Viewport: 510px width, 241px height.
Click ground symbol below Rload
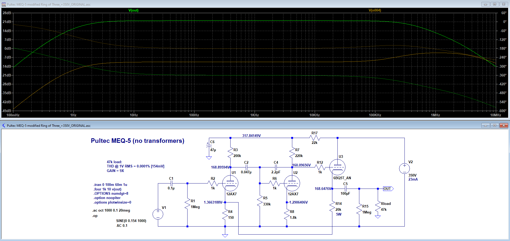pyautogui.click(x=378, y=217)
